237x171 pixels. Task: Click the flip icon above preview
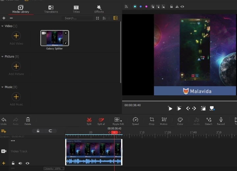pyautogui.click(x=177, y=7)
